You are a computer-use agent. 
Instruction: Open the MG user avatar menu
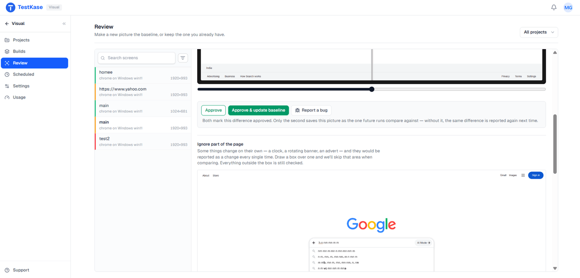tap(568, 8)
